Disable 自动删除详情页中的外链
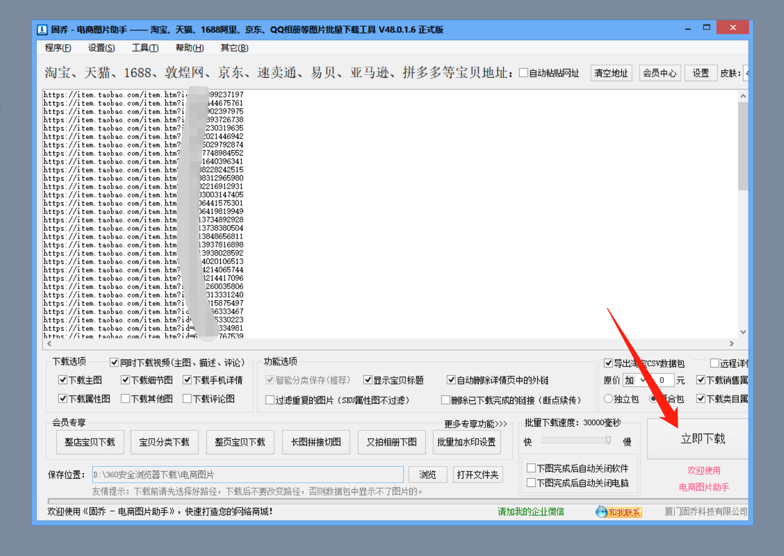Viewport: 784px width, 556px height. (451, 380)
